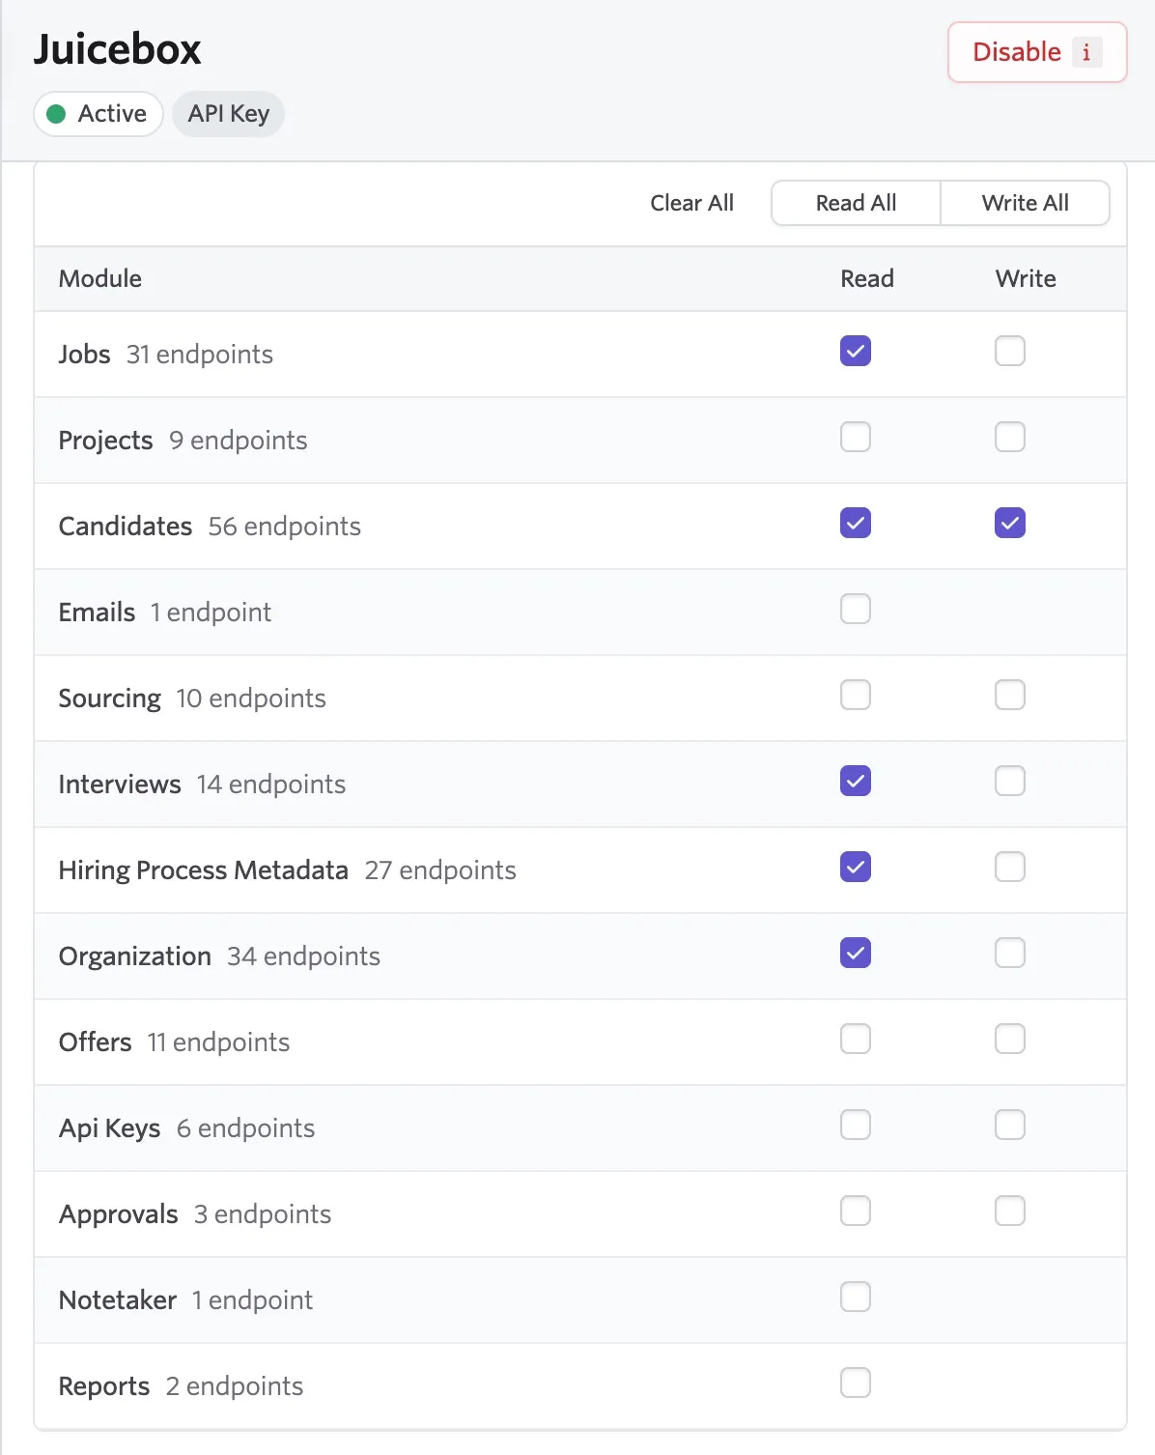Click the Api Keys module name
This screenshot has height=1455, width=1155.
pyautogui.click(x=110, y=1128)
